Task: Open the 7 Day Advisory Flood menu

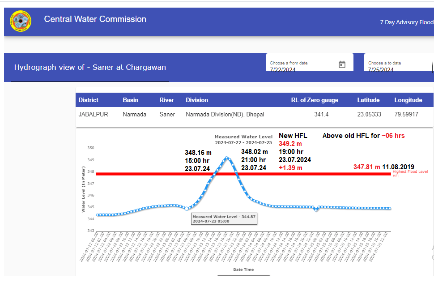Action: click(406, 22)
